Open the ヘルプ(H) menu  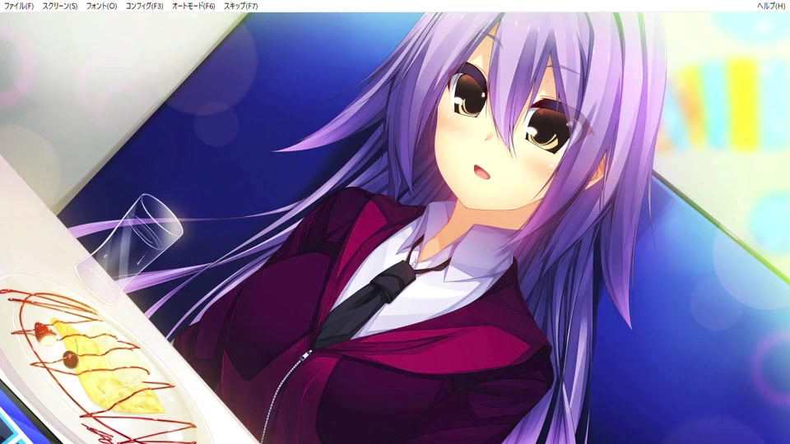pos(772,6)
